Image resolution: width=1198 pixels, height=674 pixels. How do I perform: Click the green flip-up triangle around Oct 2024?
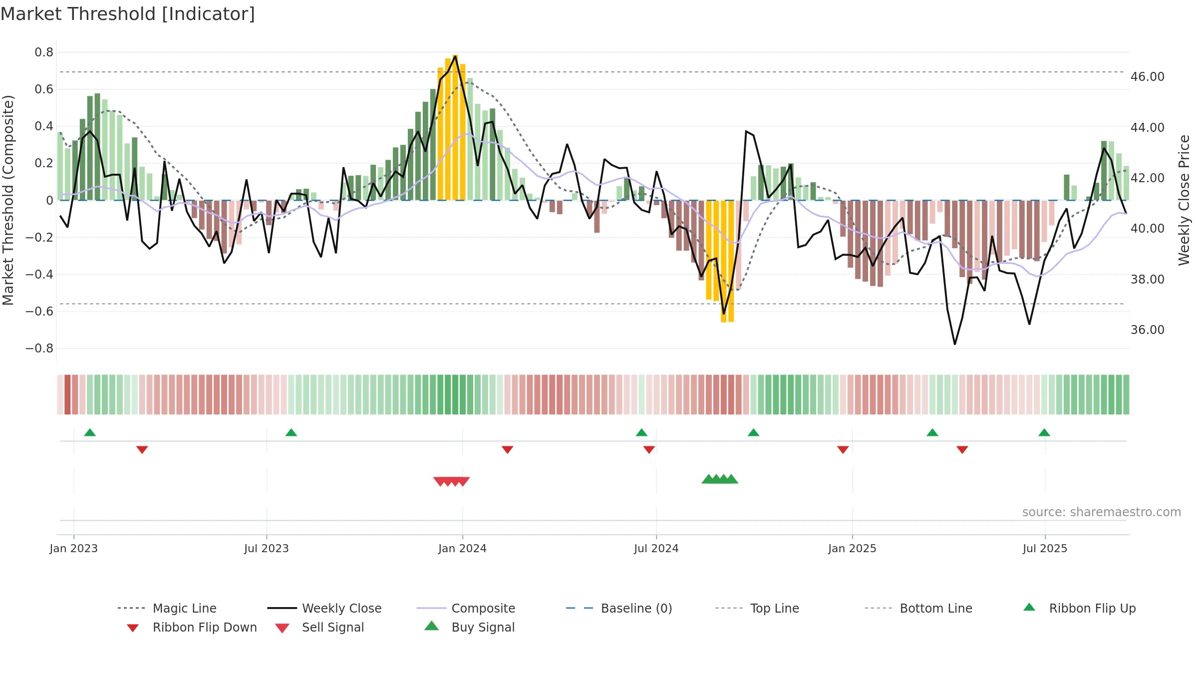pos(753,432)
